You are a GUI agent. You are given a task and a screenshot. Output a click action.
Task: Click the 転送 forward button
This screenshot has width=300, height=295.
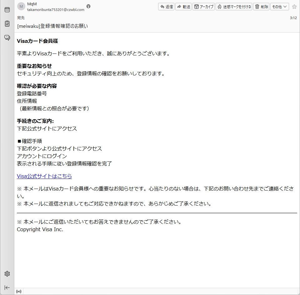click(183, 7)
